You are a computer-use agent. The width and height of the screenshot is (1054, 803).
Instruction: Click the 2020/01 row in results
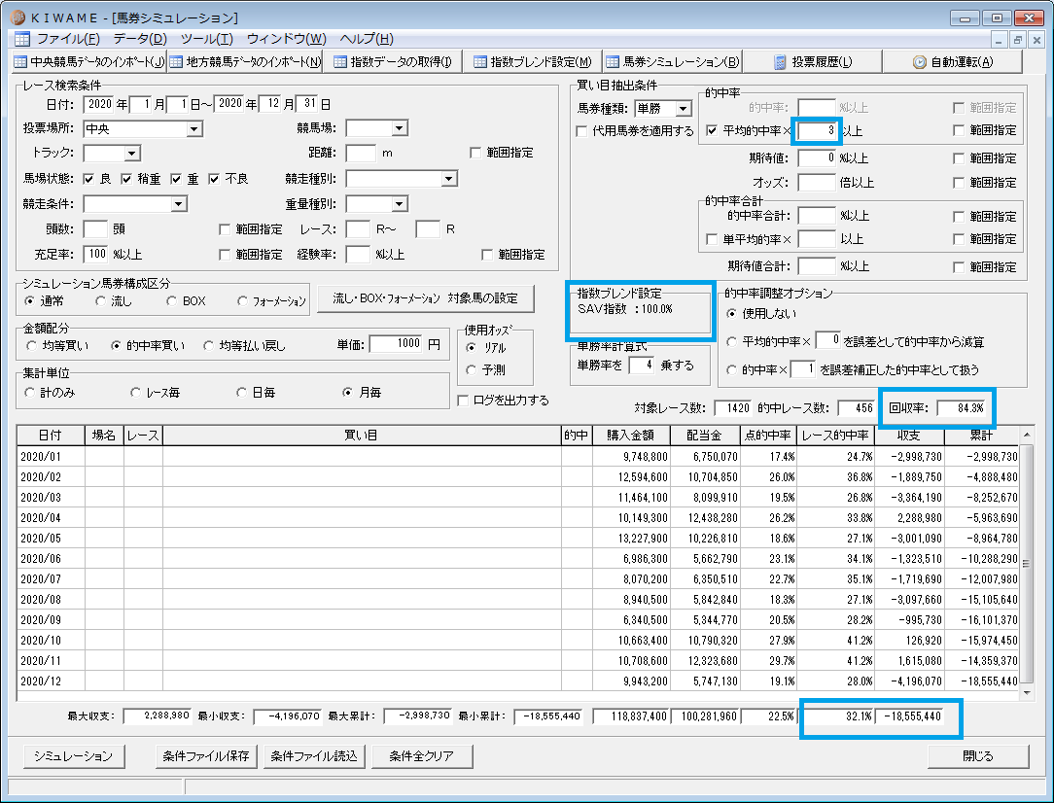(x=517, y=457)
